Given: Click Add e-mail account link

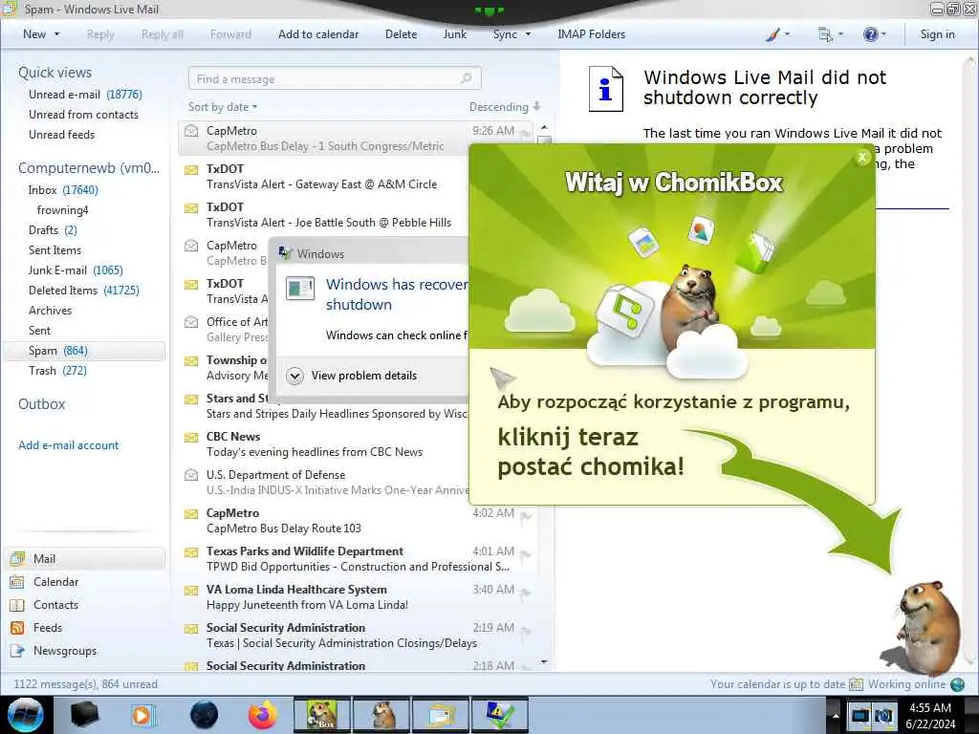Looking at the screenshot, I should click(69, 445).
